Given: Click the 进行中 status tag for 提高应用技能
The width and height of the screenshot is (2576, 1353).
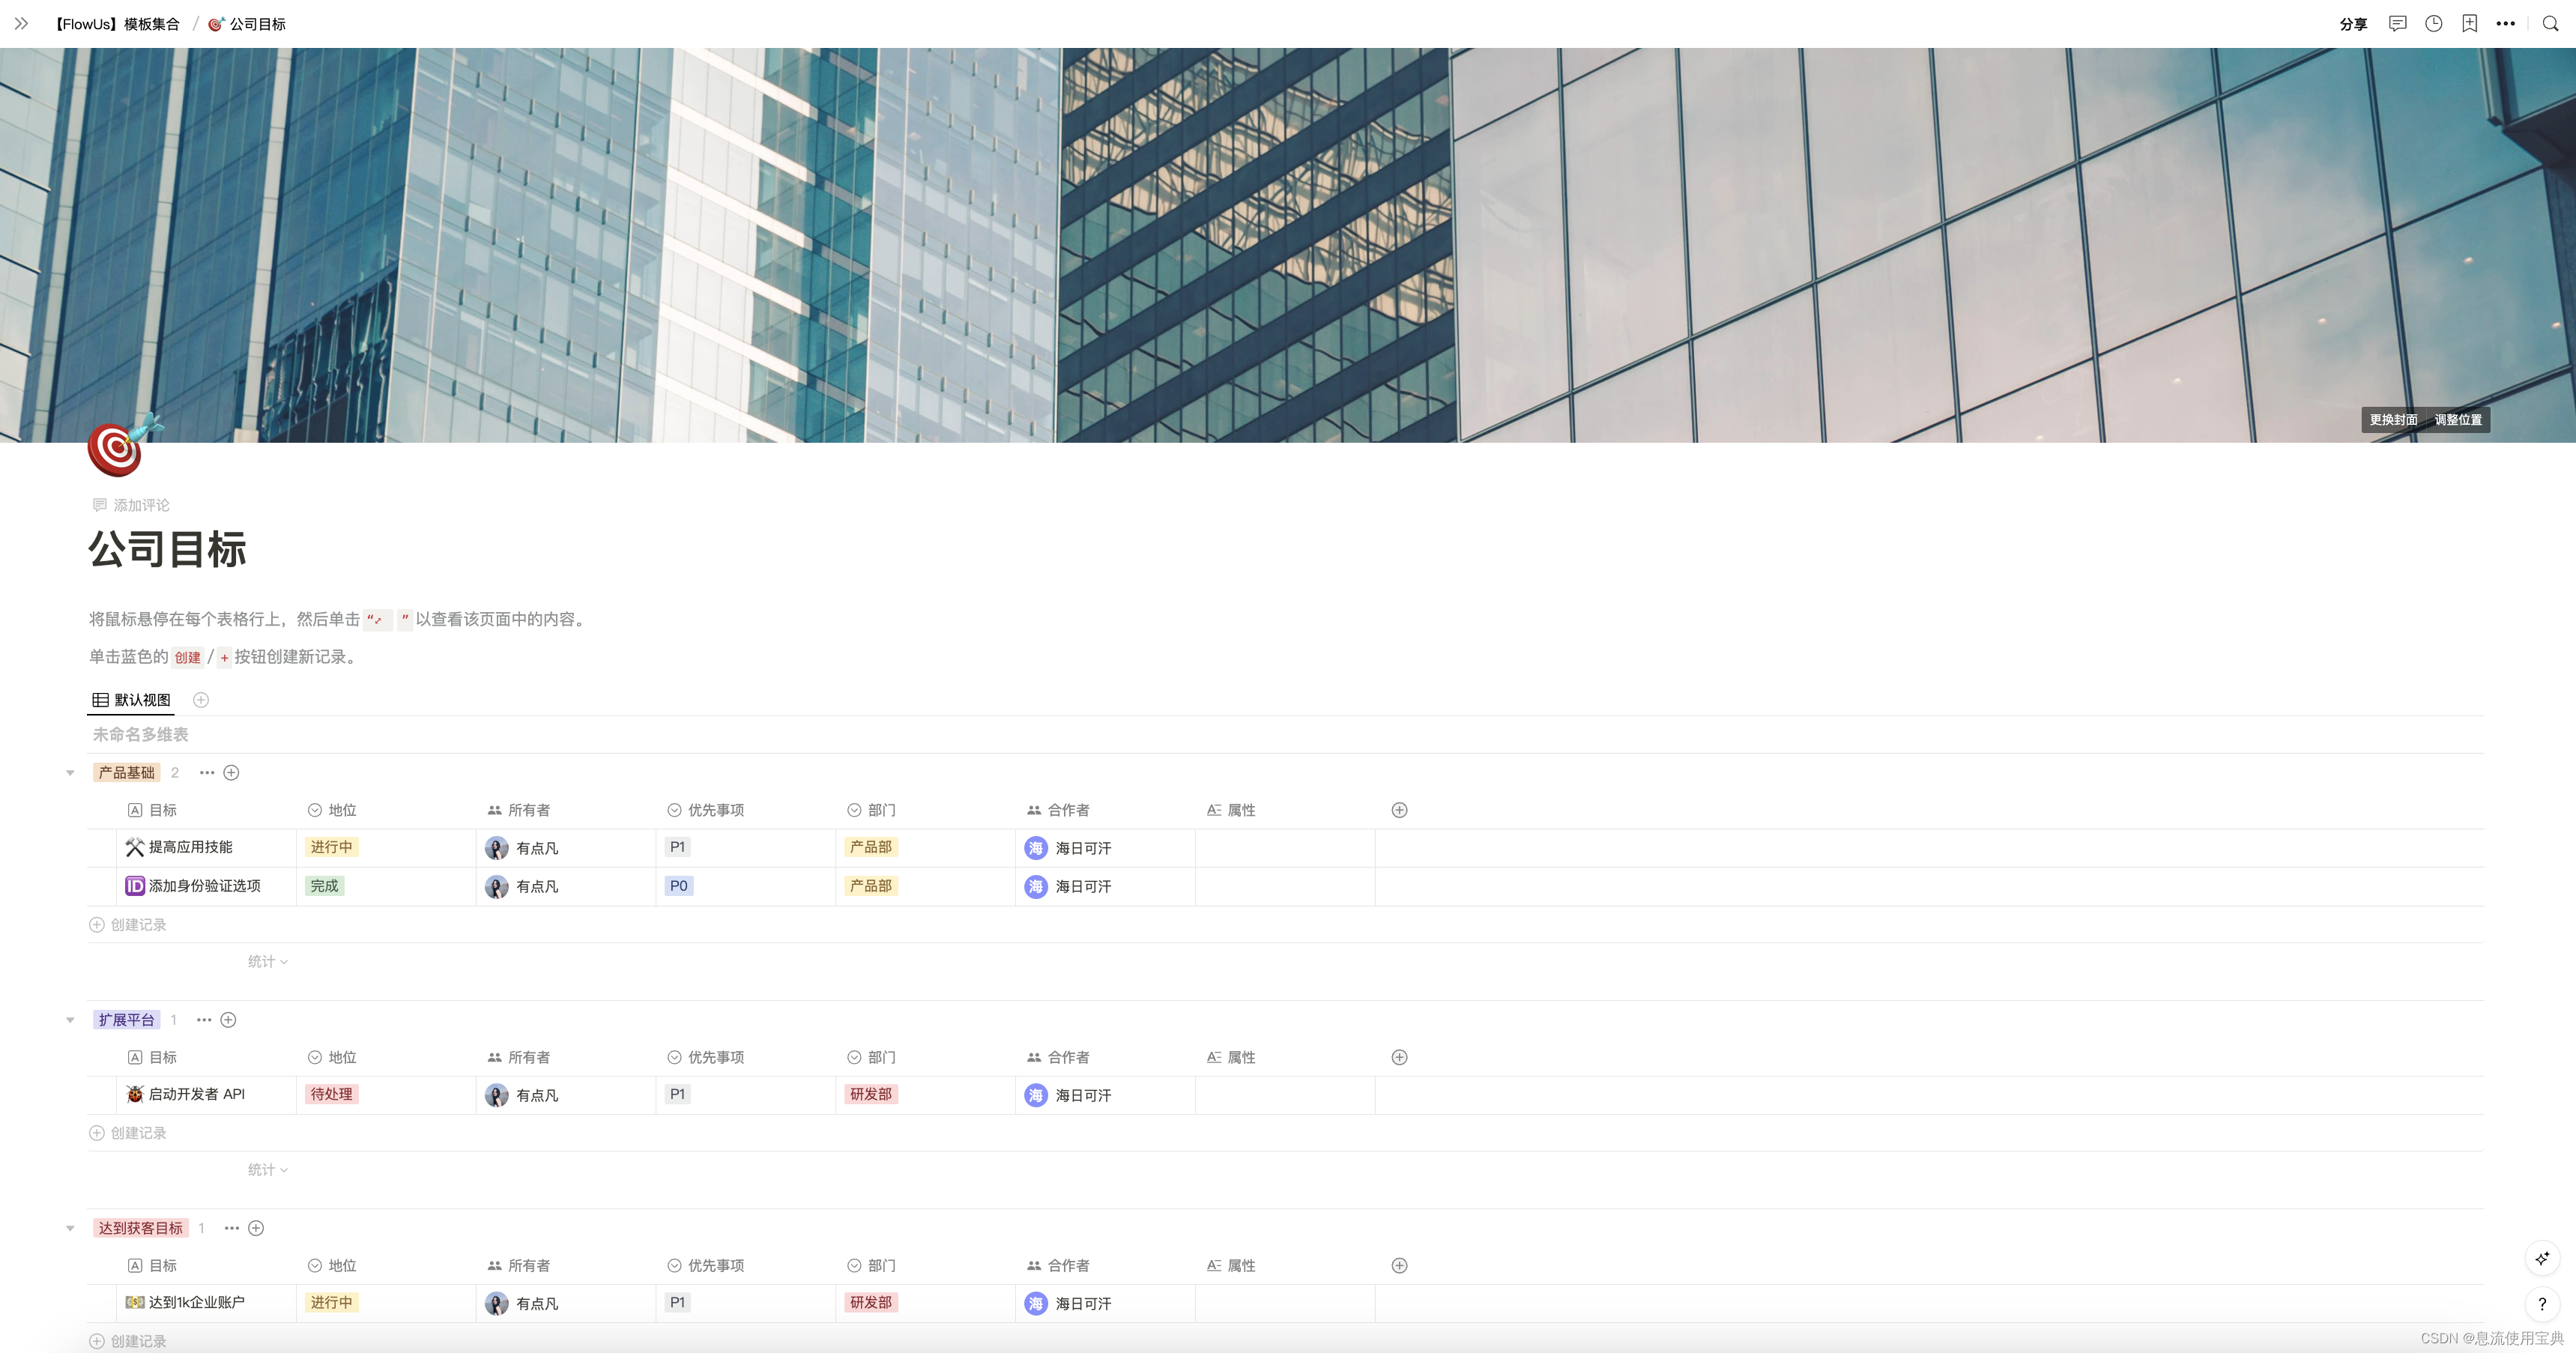Looking at the screenshot, I should point(331,847).
